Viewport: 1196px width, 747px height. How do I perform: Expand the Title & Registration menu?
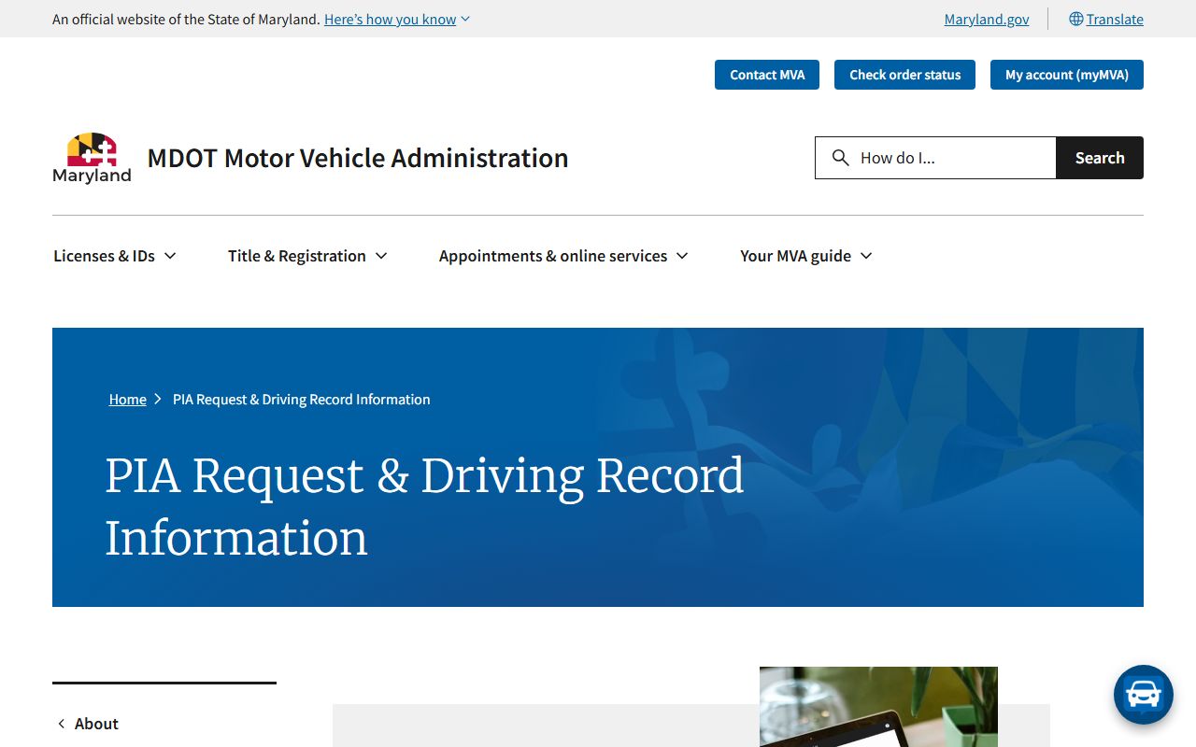pyautogui.click(x=307, y=256)
